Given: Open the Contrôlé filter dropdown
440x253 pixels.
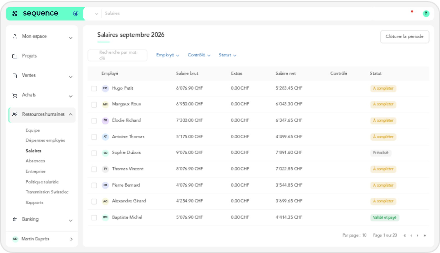Looking at the screenshot, I should pos(199,55).
